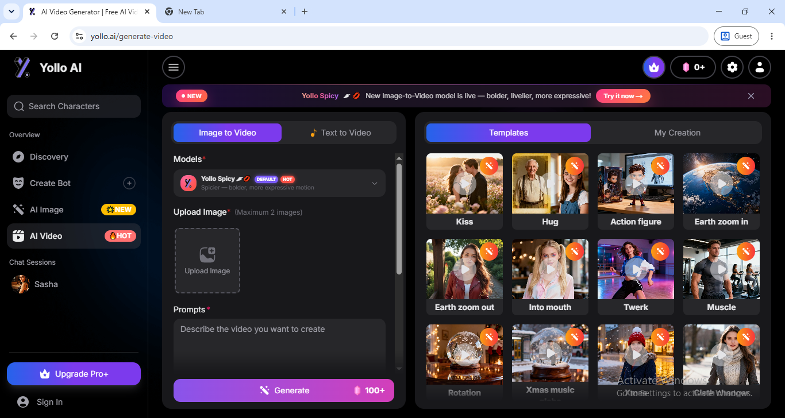Open the Hug template thumbnail

(550, 184)
